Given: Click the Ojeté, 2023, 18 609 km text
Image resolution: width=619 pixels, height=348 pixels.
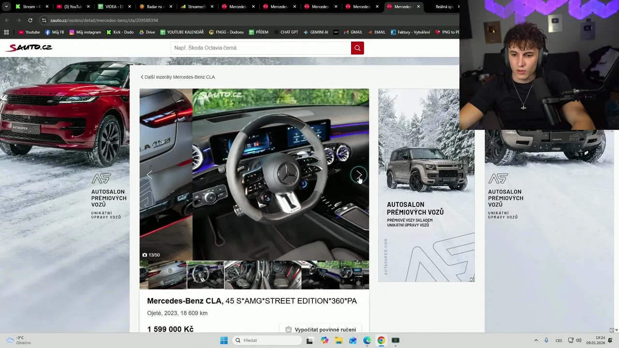Looking at the screenshot, I should [177, 313].
